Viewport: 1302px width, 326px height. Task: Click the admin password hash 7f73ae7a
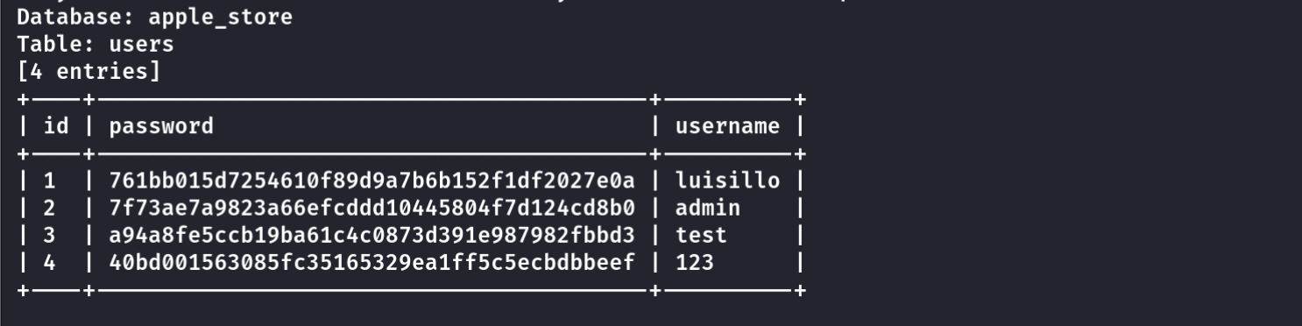point(371,209)
